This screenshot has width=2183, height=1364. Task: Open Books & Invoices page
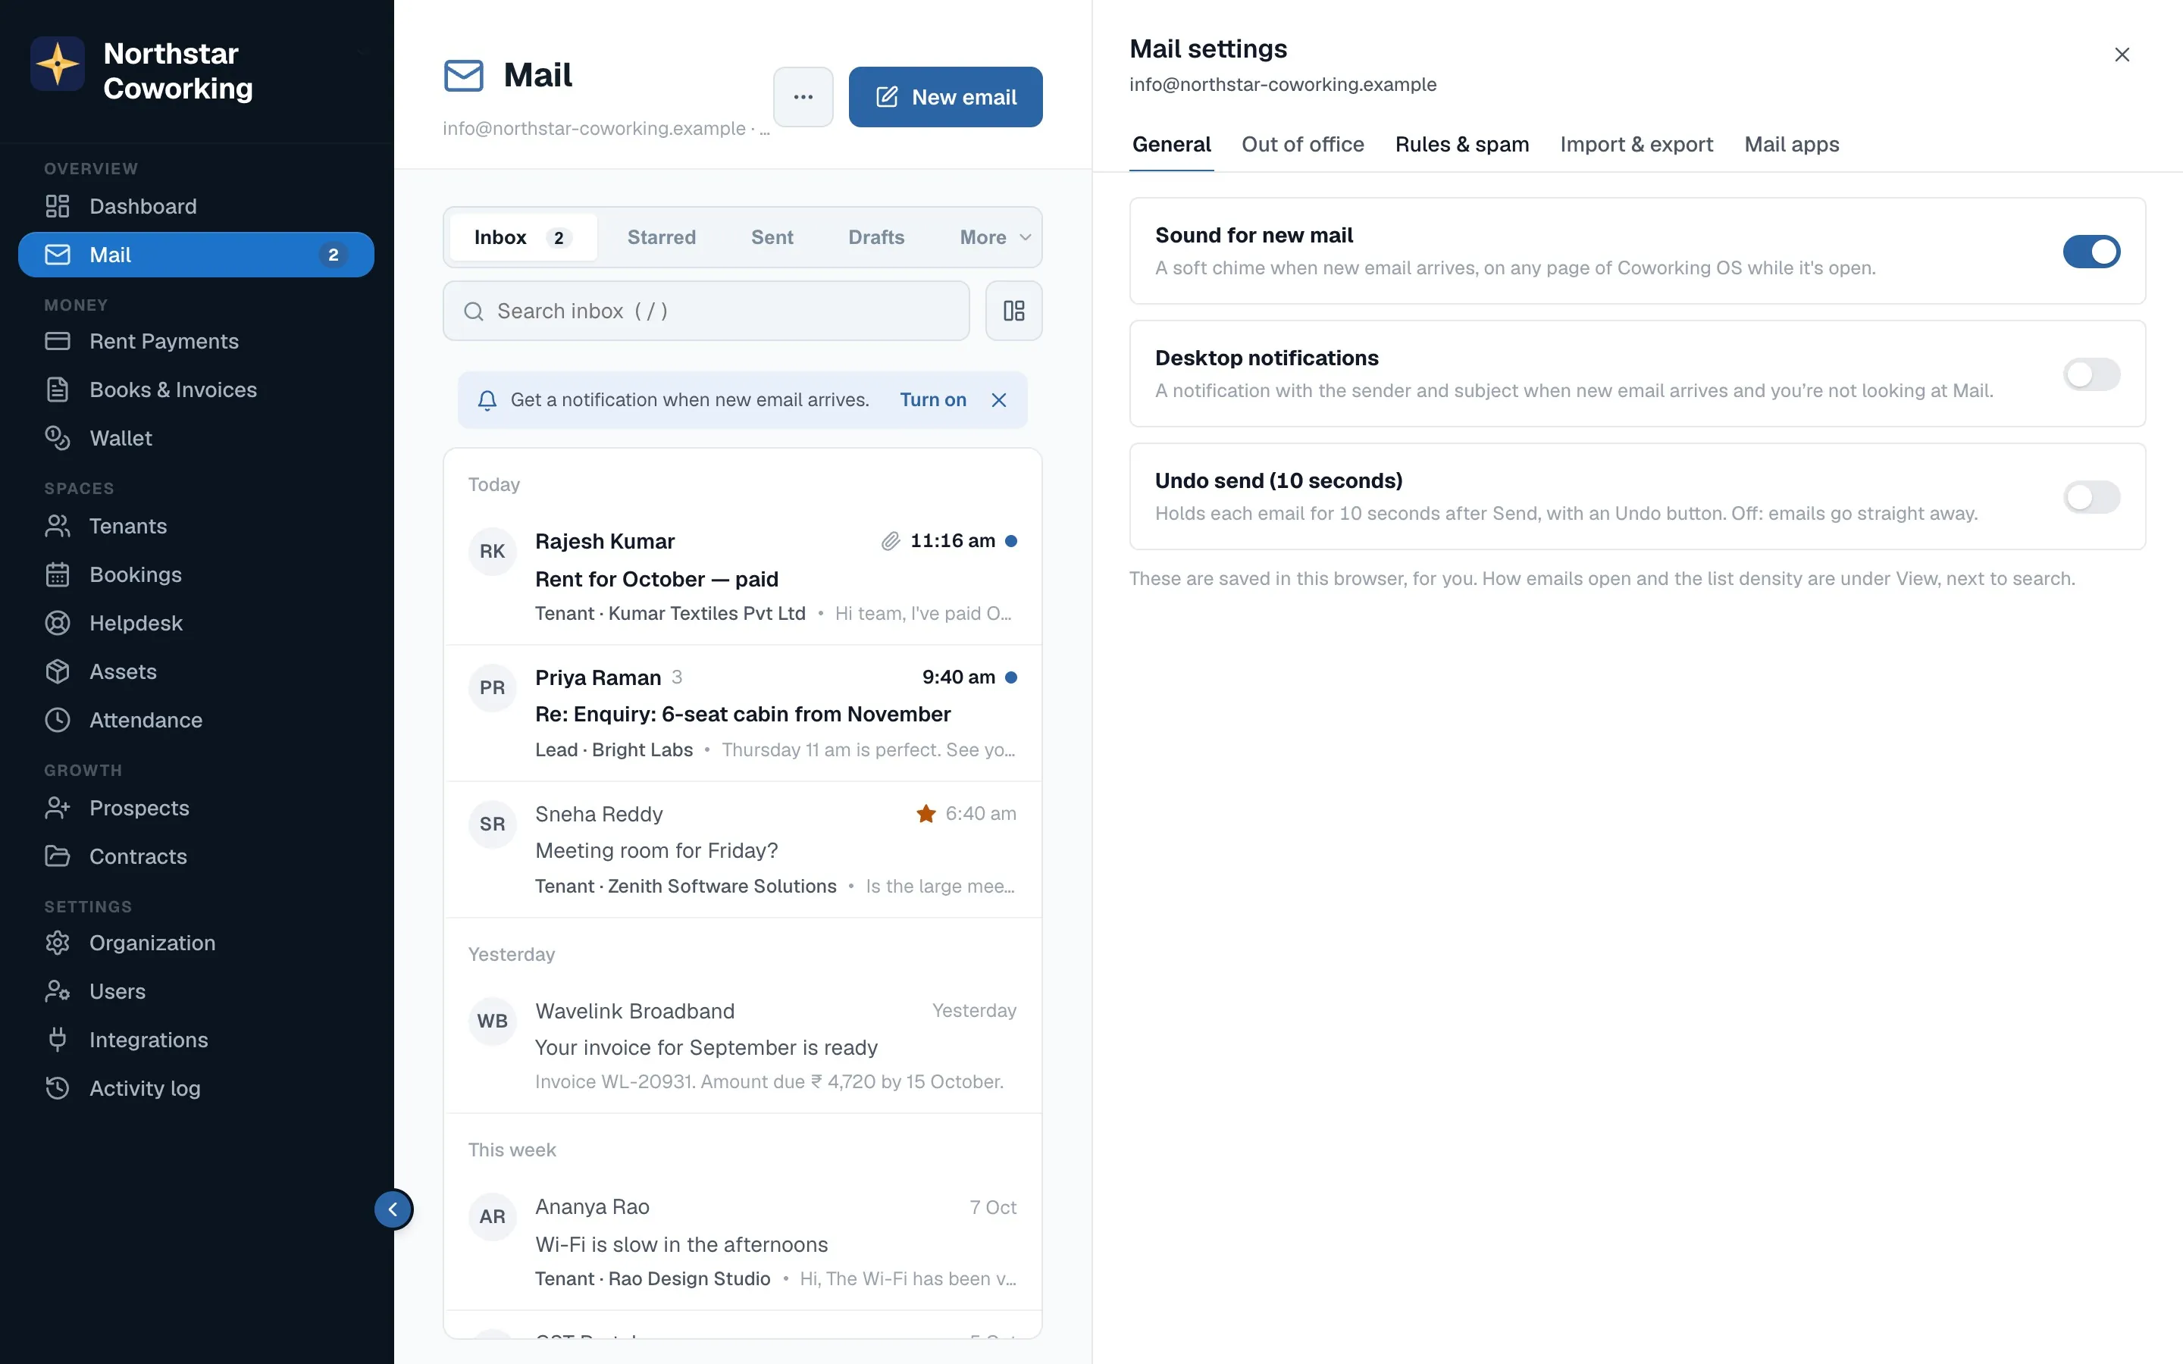click(x=196, y=389)
